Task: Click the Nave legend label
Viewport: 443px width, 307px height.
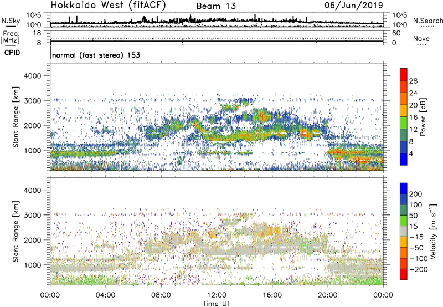Action: [421, 38]
